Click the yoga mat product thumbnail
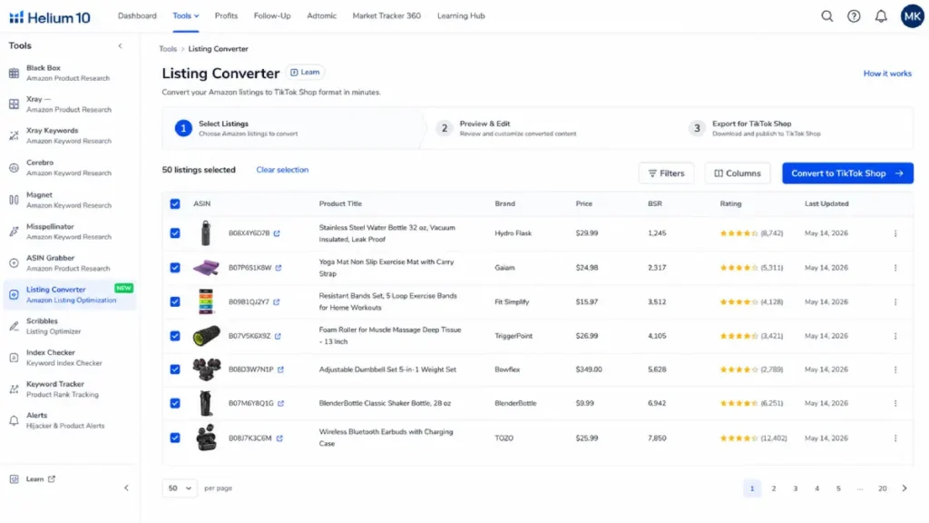929x523 pixels. [x=206, y=268]
